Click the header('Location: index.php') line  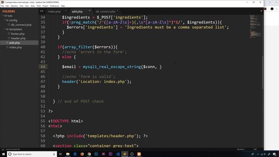[97, 82]
